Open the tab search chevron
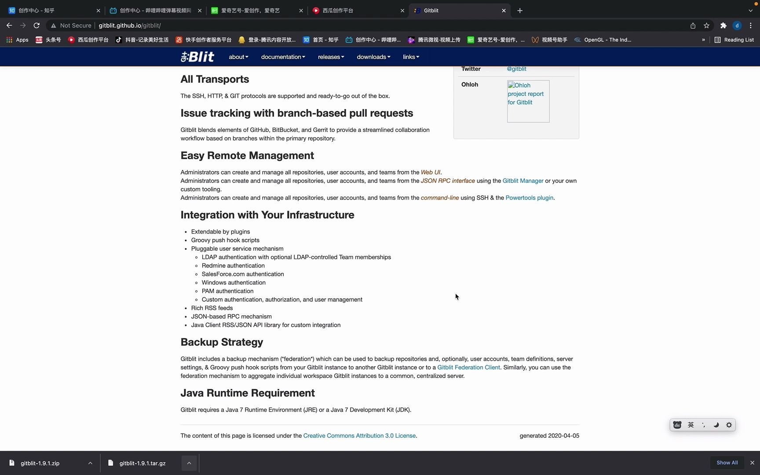 click(x=750, y=11)
